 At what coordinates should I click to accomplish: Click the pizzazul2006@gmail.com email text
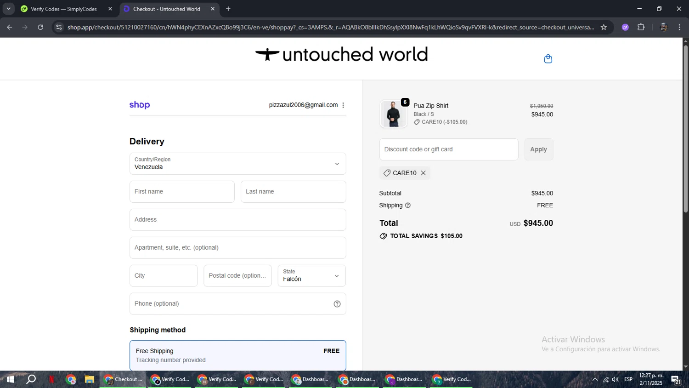tap(303, 105)
